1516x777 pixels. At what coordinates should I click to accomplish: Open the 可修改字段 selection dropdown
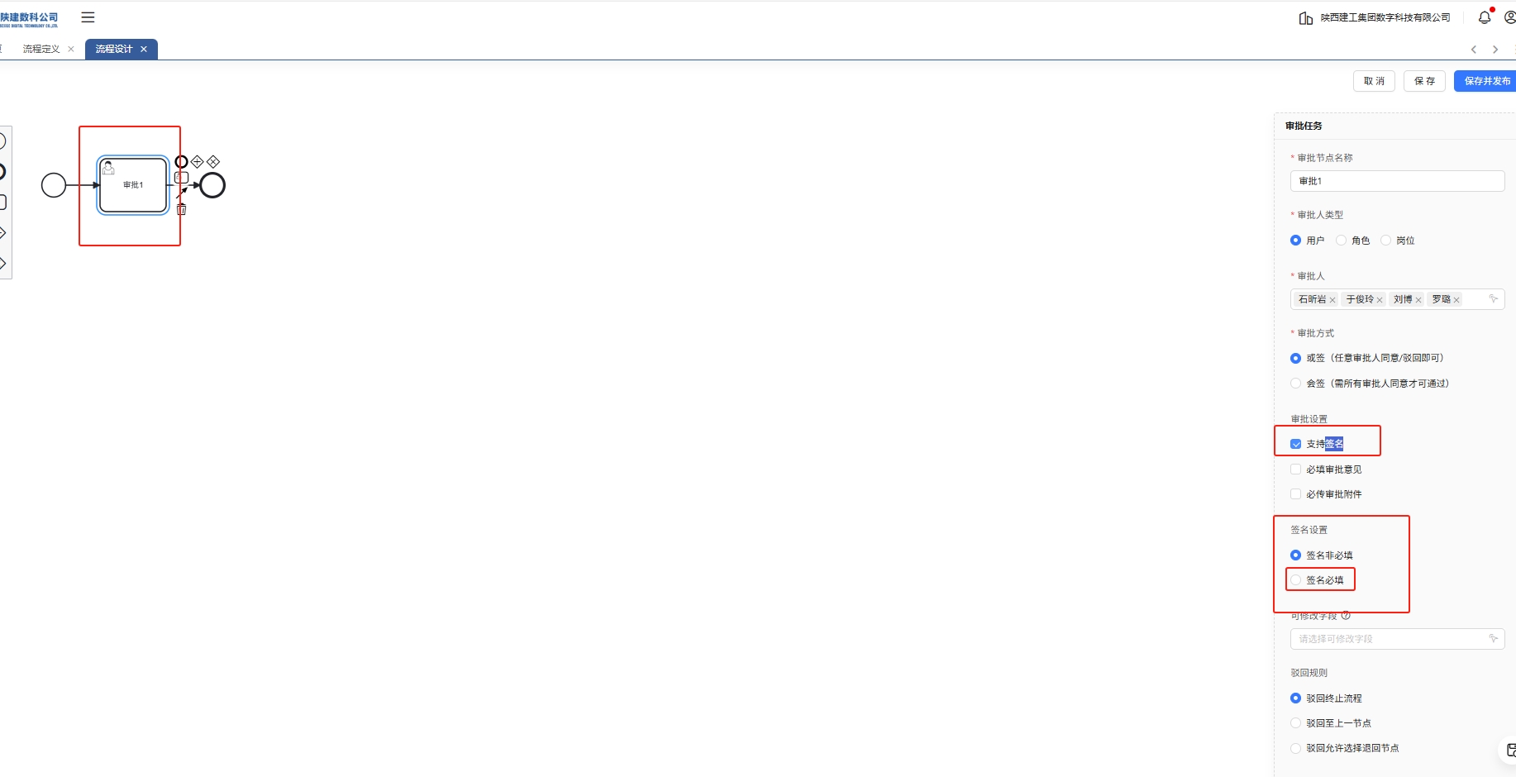click(1397, 639)
